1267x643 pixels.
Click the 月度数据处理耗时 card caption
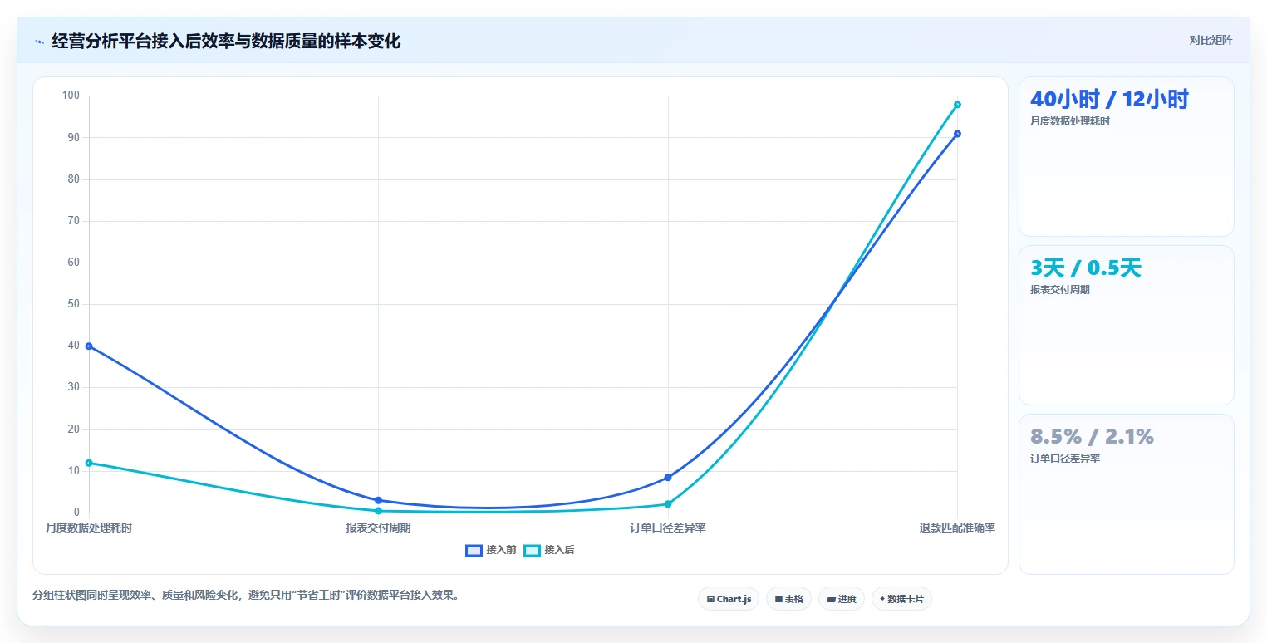pos(1070,121)
